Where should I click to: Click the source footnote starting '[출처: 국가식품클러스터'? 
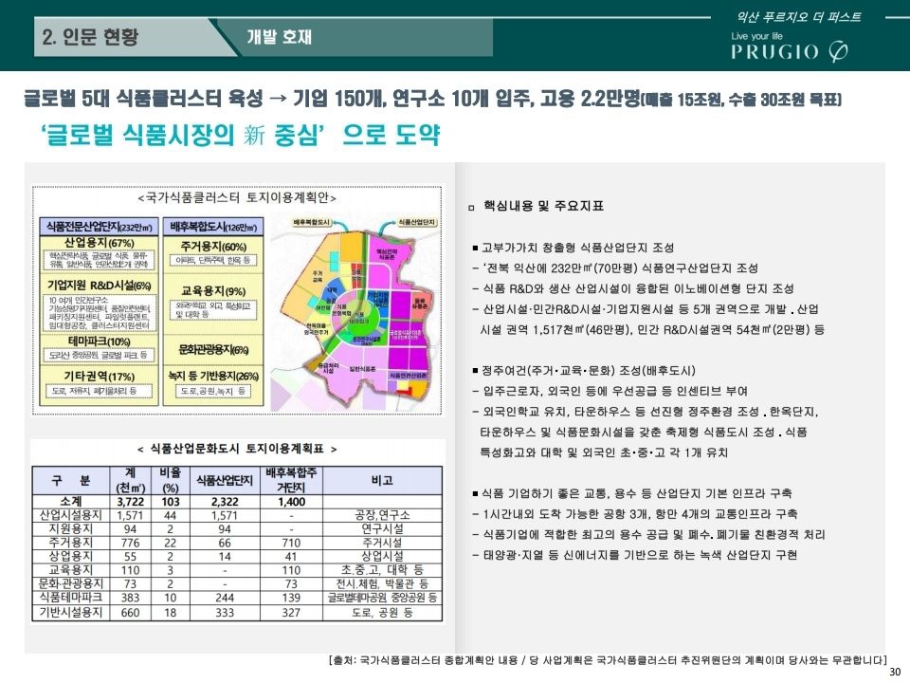(607, 660)
